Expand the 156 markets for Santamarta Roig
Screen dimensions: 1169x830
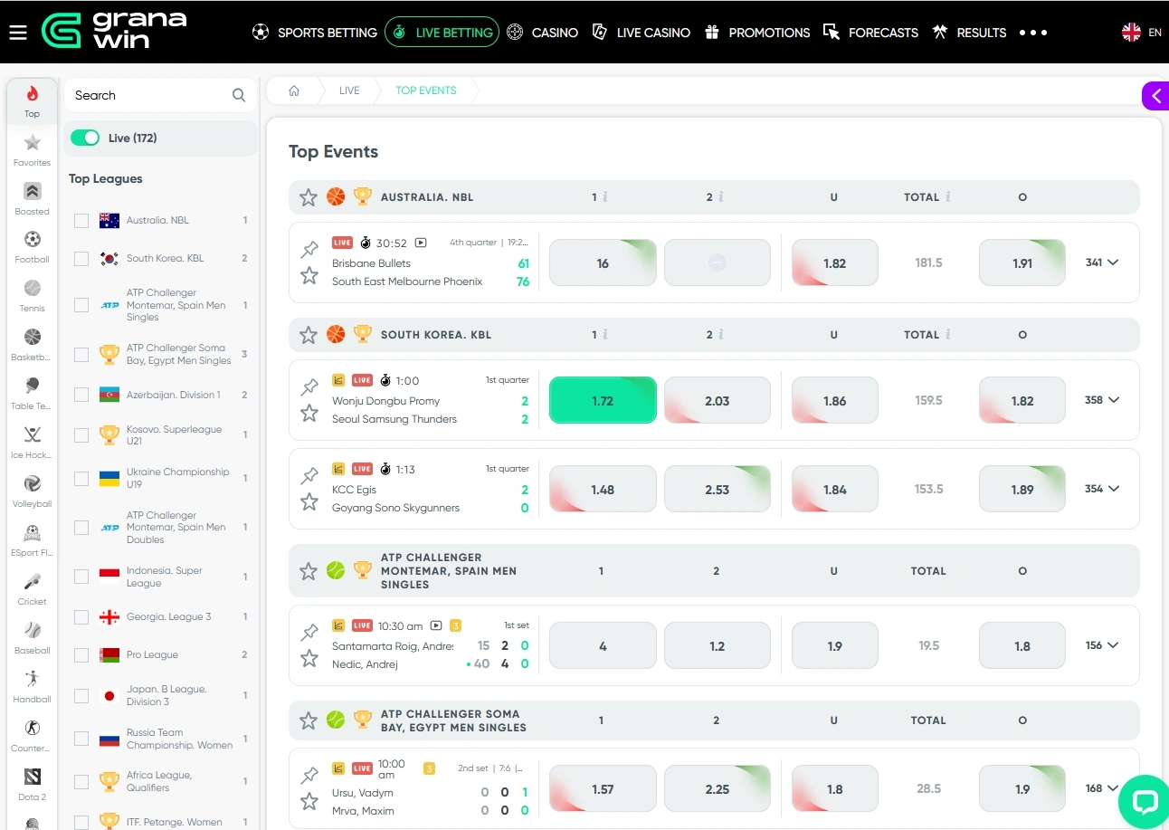tap(1102, 645)
